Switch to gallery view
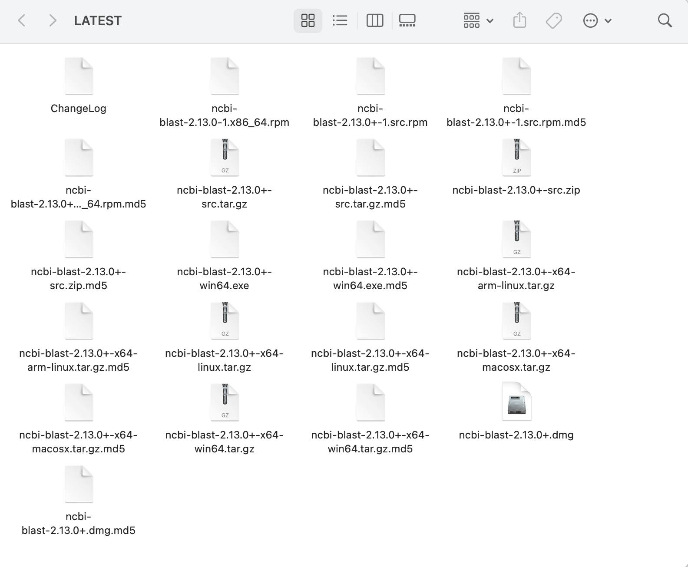 click(x=407, y=20)
